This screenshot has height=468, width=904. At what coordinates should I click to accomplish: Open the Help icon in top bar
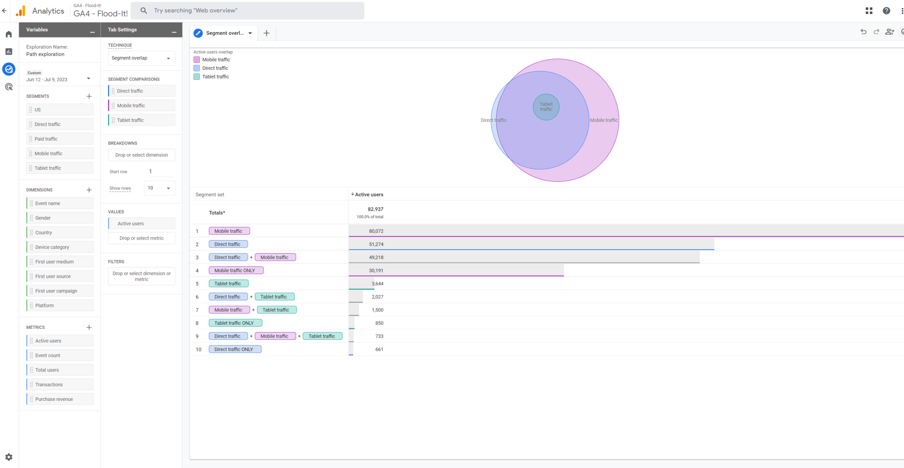(886, 10)
